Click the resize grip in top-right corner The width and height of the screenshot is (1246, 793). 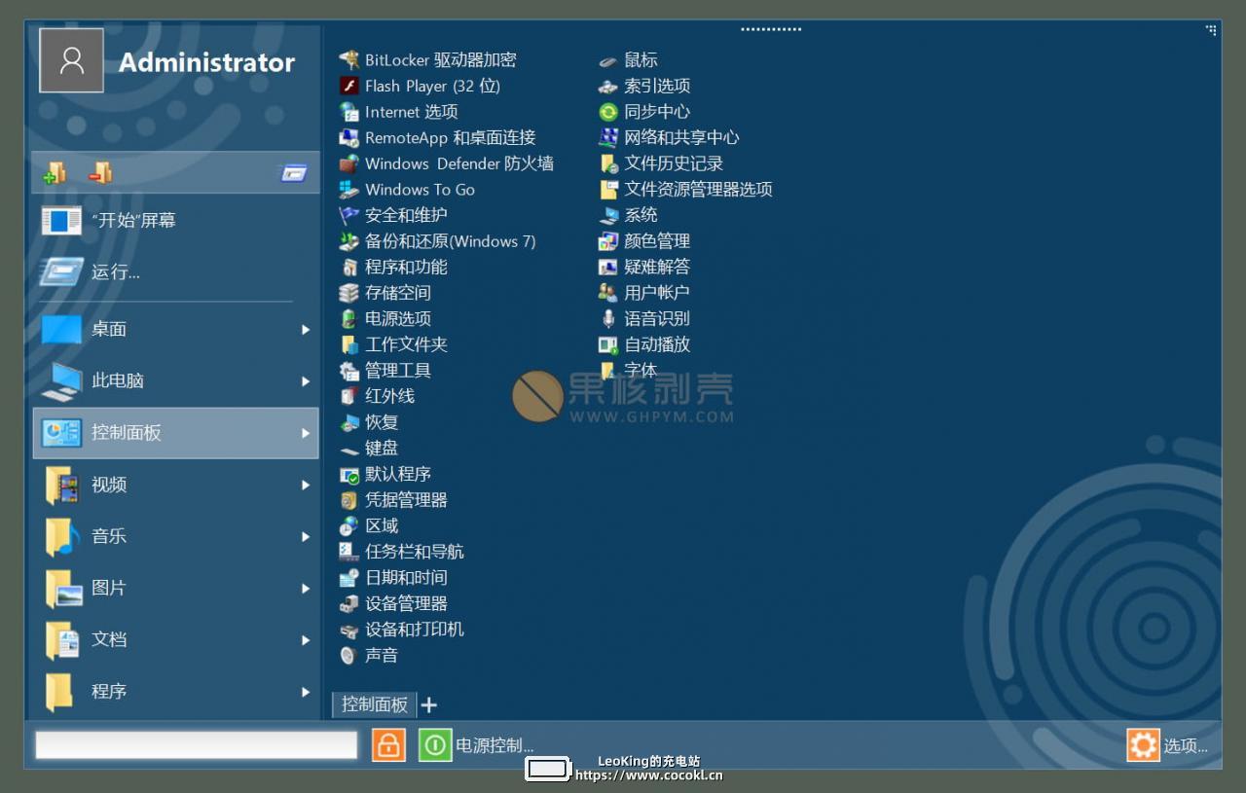tap(1211, 30)
